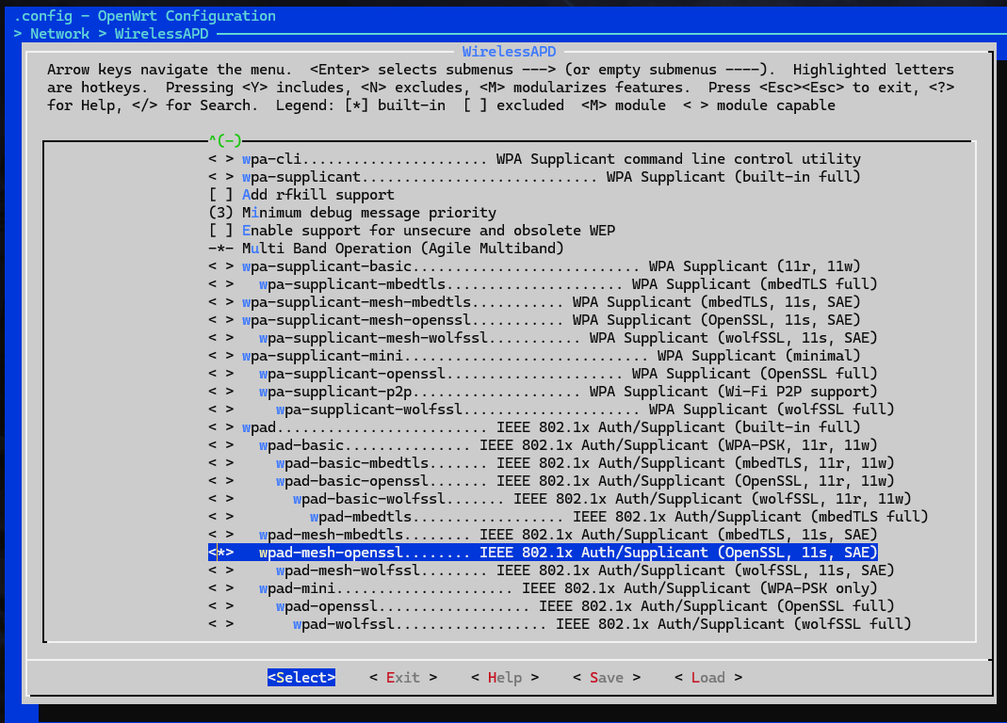
Task: Select the wpad-openssl (OpenSSL full) entry
Action: pos(551,606)
